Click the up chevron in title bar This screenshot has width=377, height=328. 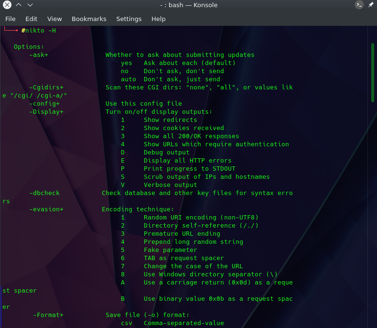click(x=19, y=5)
